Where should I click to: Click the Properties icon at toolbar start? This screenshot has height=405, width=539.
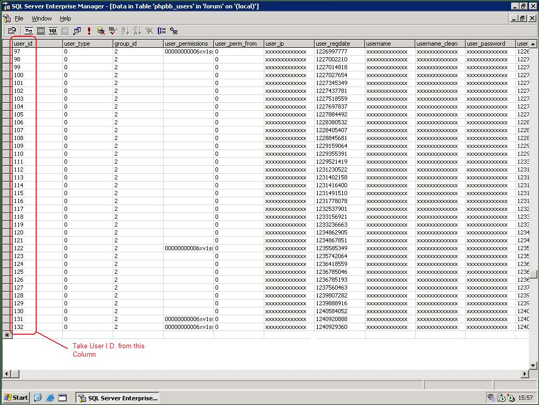(12, 31)
